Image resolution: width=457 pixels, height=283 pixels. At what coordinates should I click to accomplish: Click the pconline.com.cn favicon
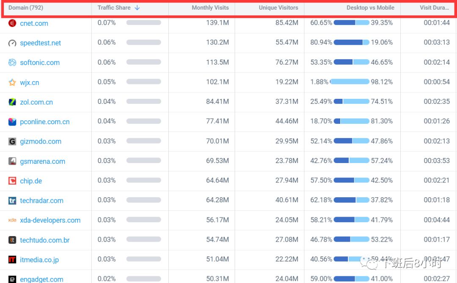point(12,122)
